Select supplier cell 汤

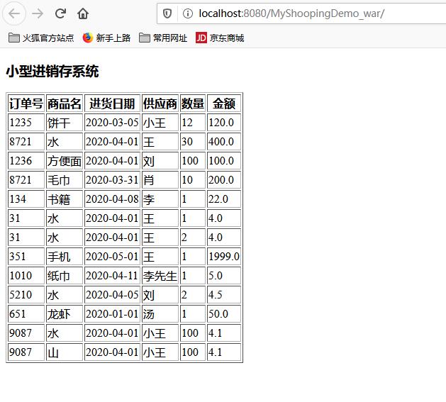click(160, 313)
